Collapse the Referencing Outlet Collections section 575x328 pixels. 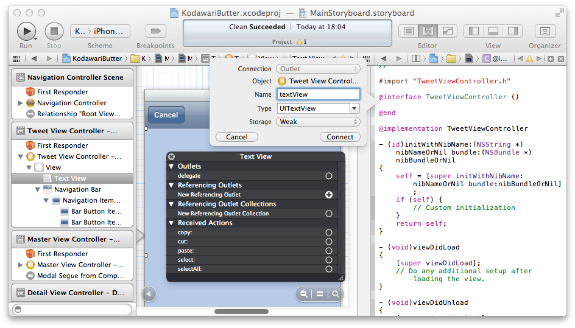pos(171,204)
